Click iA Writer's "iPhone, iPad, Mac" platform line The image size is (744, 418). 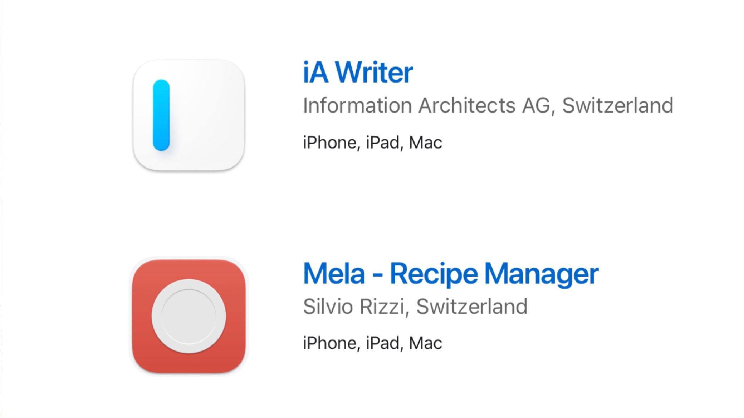tap(372, 143)
